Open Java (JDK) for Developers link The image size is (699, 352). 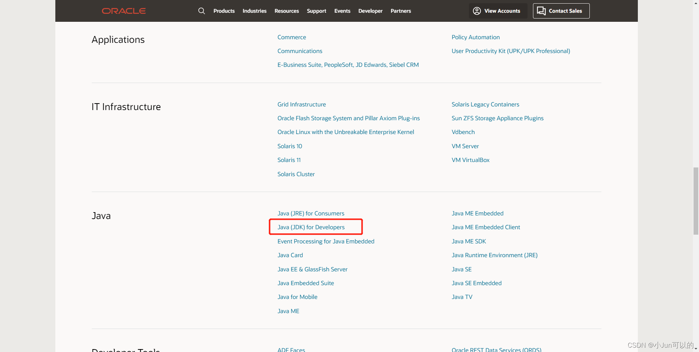311,227
